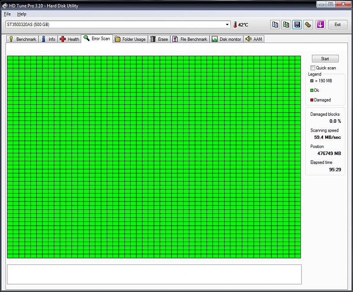Start the error scan
The image size is (353, 292).
tap(325, 59)
